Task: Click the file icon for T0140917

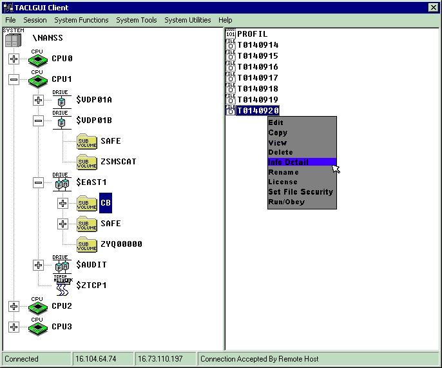Action: (230, 77)
